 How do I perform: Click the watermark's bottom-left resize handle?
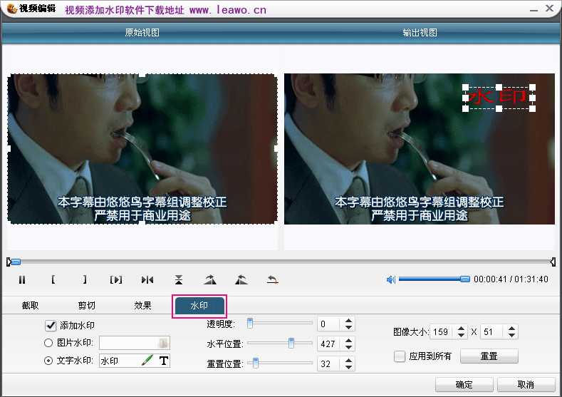click(465, 108)
